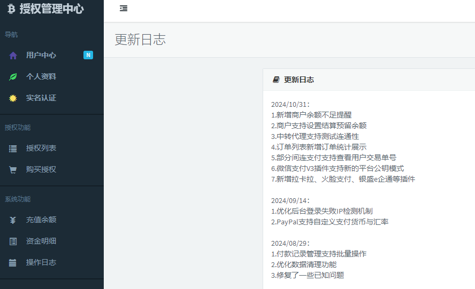The image size is (475, 289).
Task: Click the 更新日志 panel header title
Action: click(x=298, y=80)
